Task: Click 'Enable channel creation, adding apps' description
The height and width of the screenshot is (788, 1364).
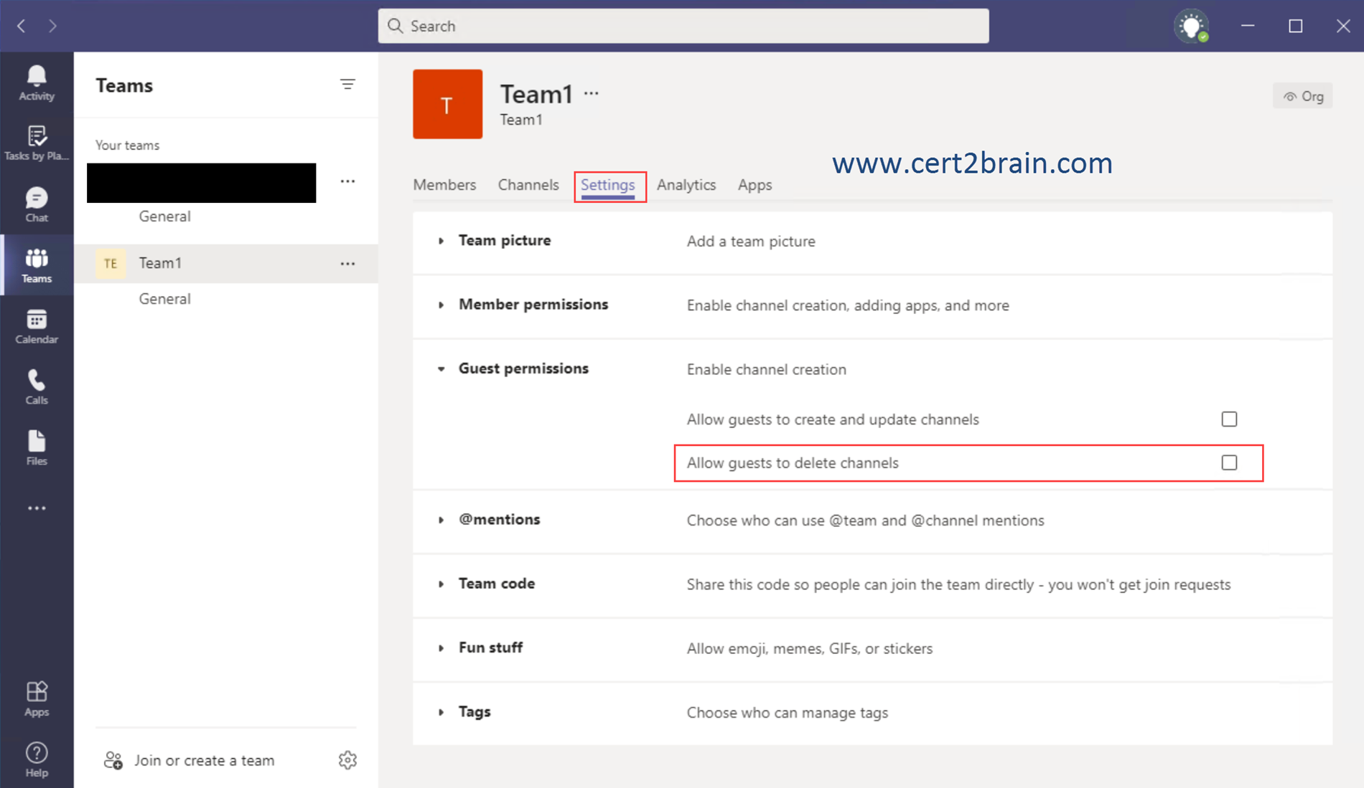Action: click(848, 305)
